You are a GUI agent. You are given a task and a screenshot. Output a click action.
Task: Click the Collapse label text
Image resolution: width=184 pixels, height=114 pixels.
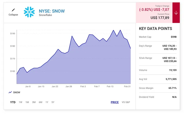13,15
